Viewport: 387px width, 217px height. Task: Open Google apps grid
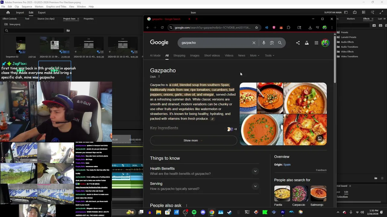point(316,43)
